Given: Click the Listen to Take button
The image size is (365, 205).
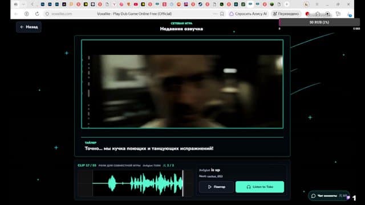Looking at the screenshot, I should pos(260,187).
